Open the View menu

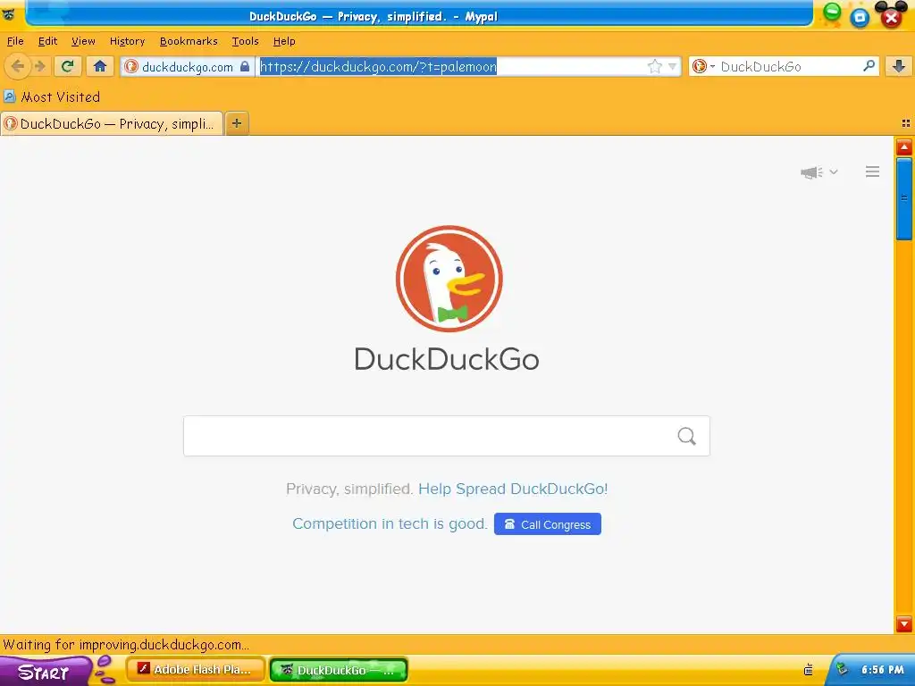pyautogui.click(x=83, y=41)
